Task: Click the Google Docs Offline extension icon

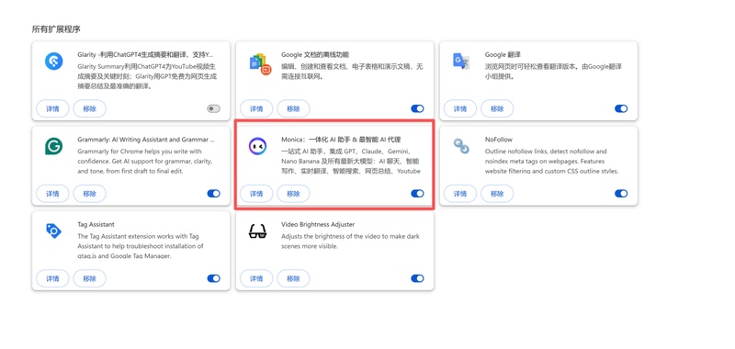Action: click(260, 64)
